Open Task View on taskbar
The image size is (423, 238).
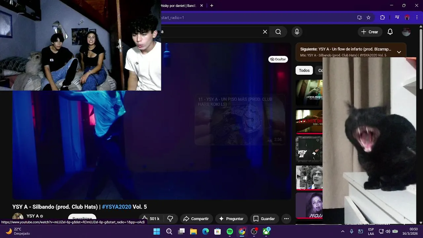[181, 231]
